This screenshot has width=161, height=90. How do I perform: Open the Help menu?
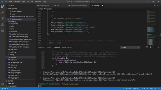45,2
